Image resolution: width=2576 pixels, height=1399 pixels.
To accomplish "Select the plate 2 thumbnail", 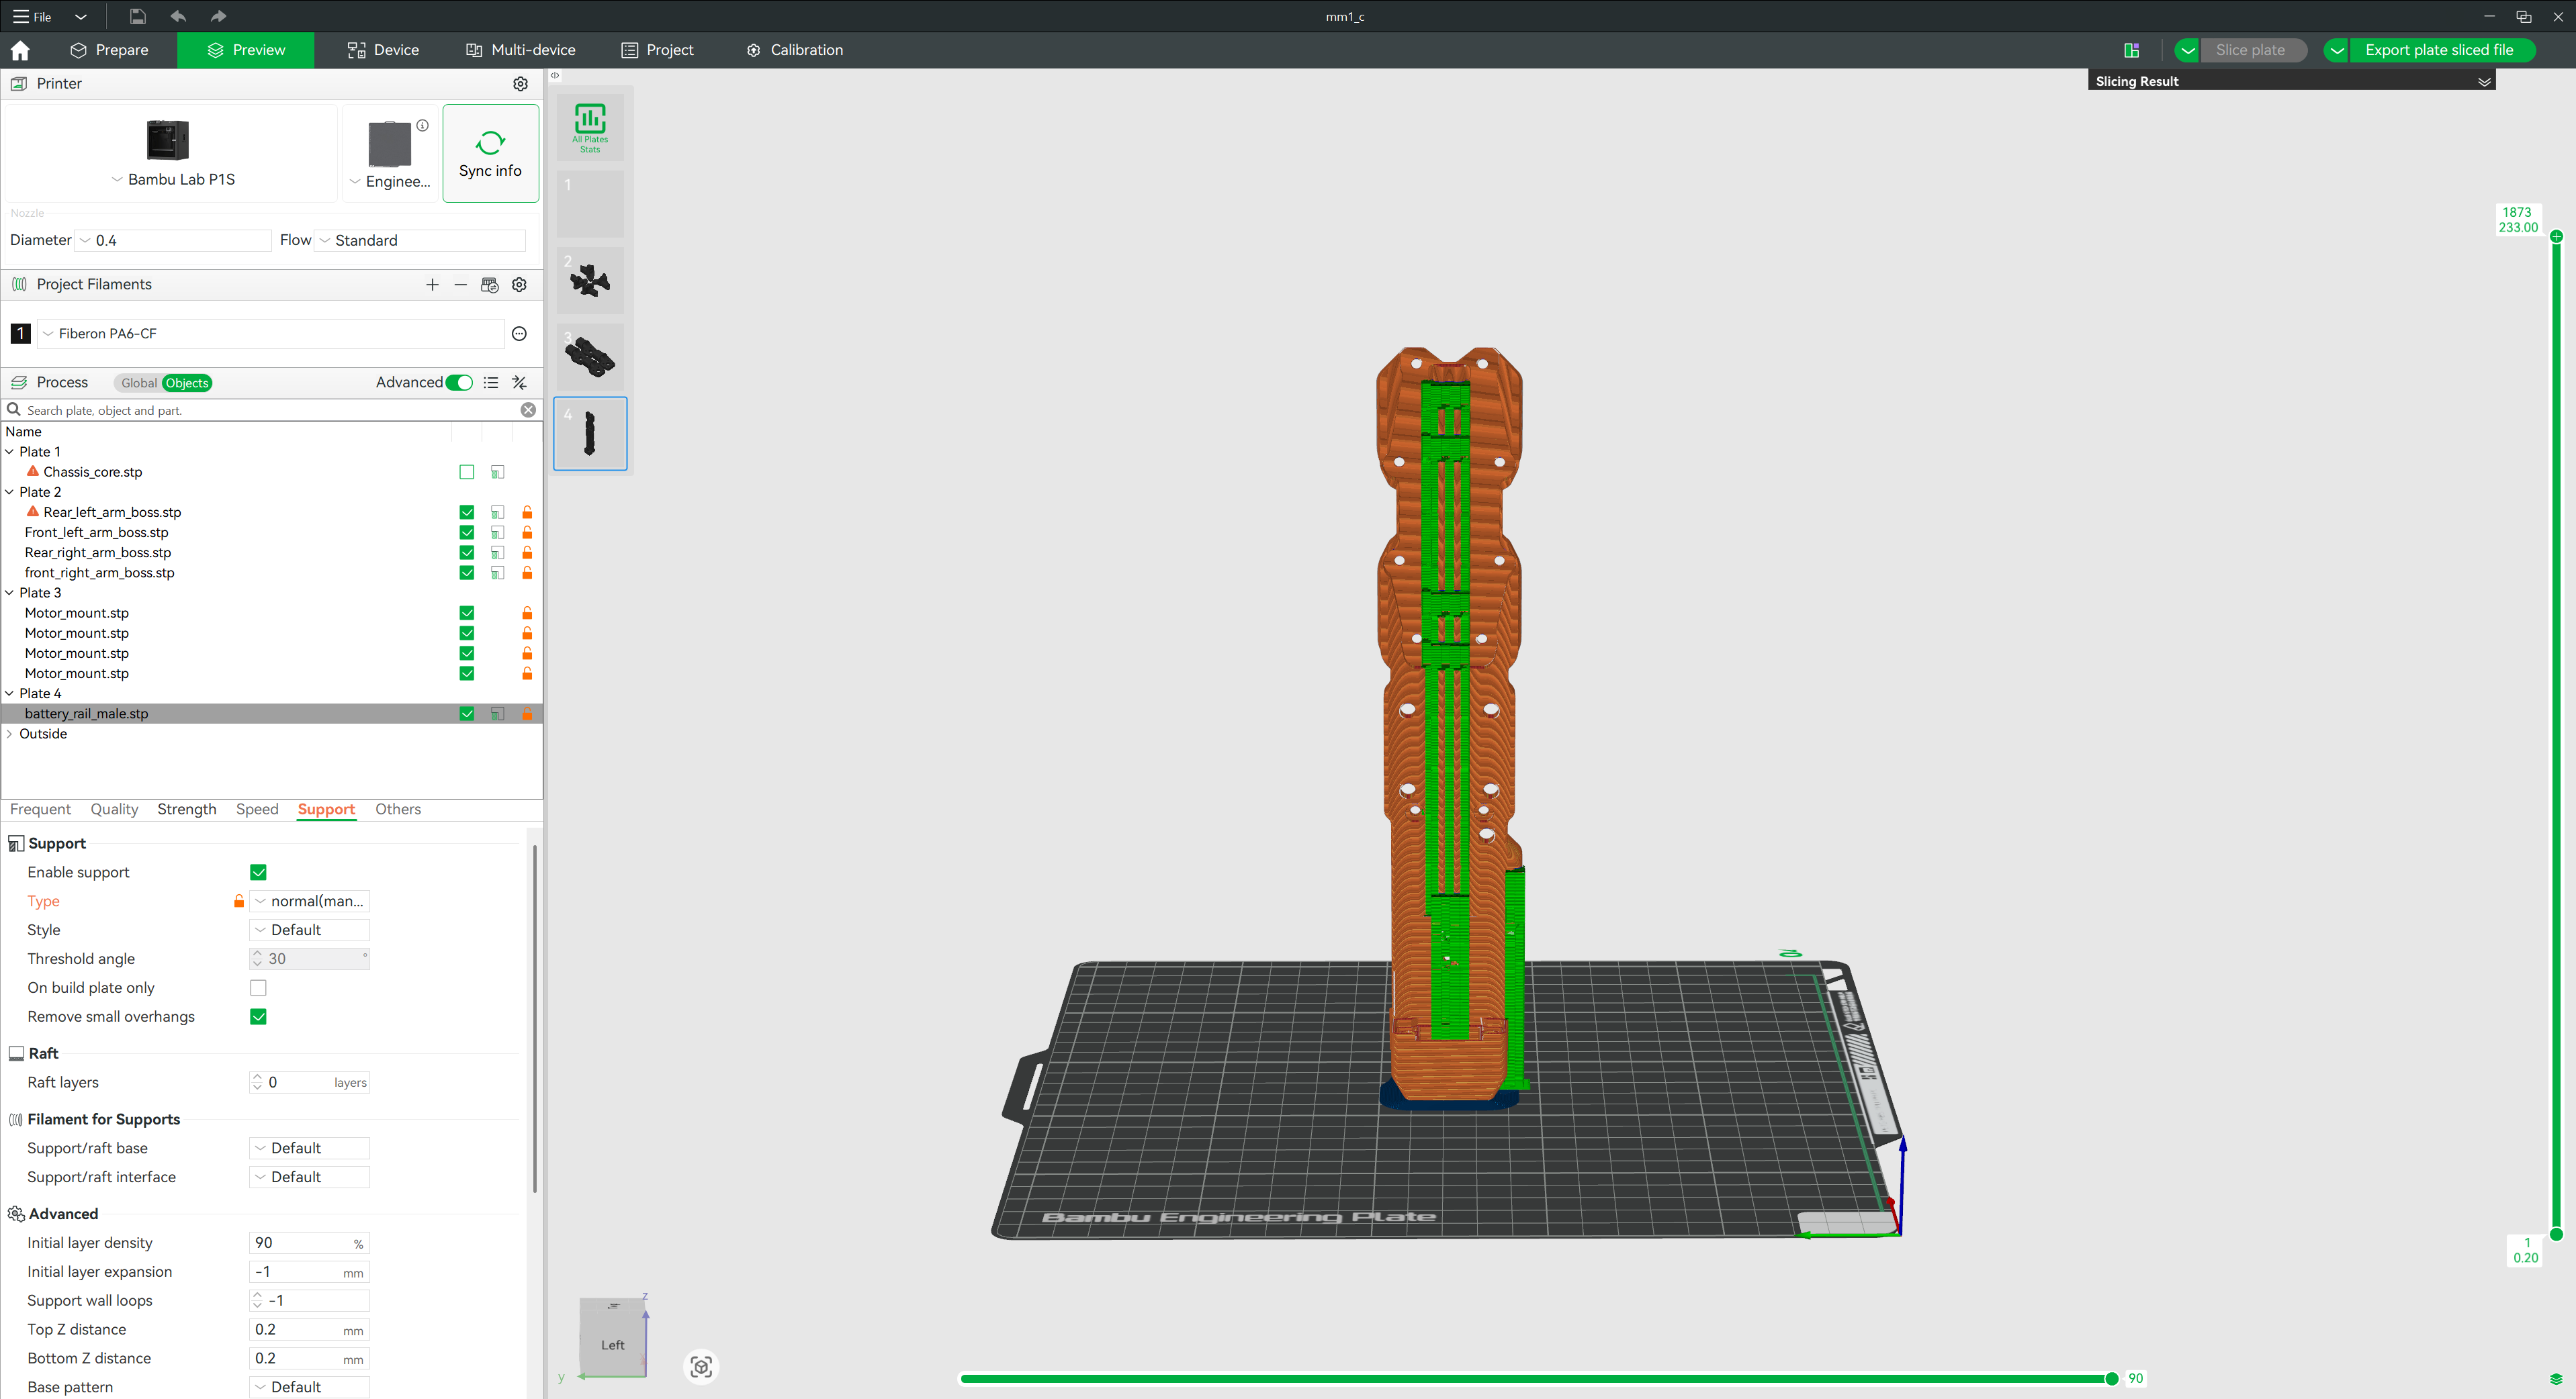I will pyautogui.click(x=590, y=281).
